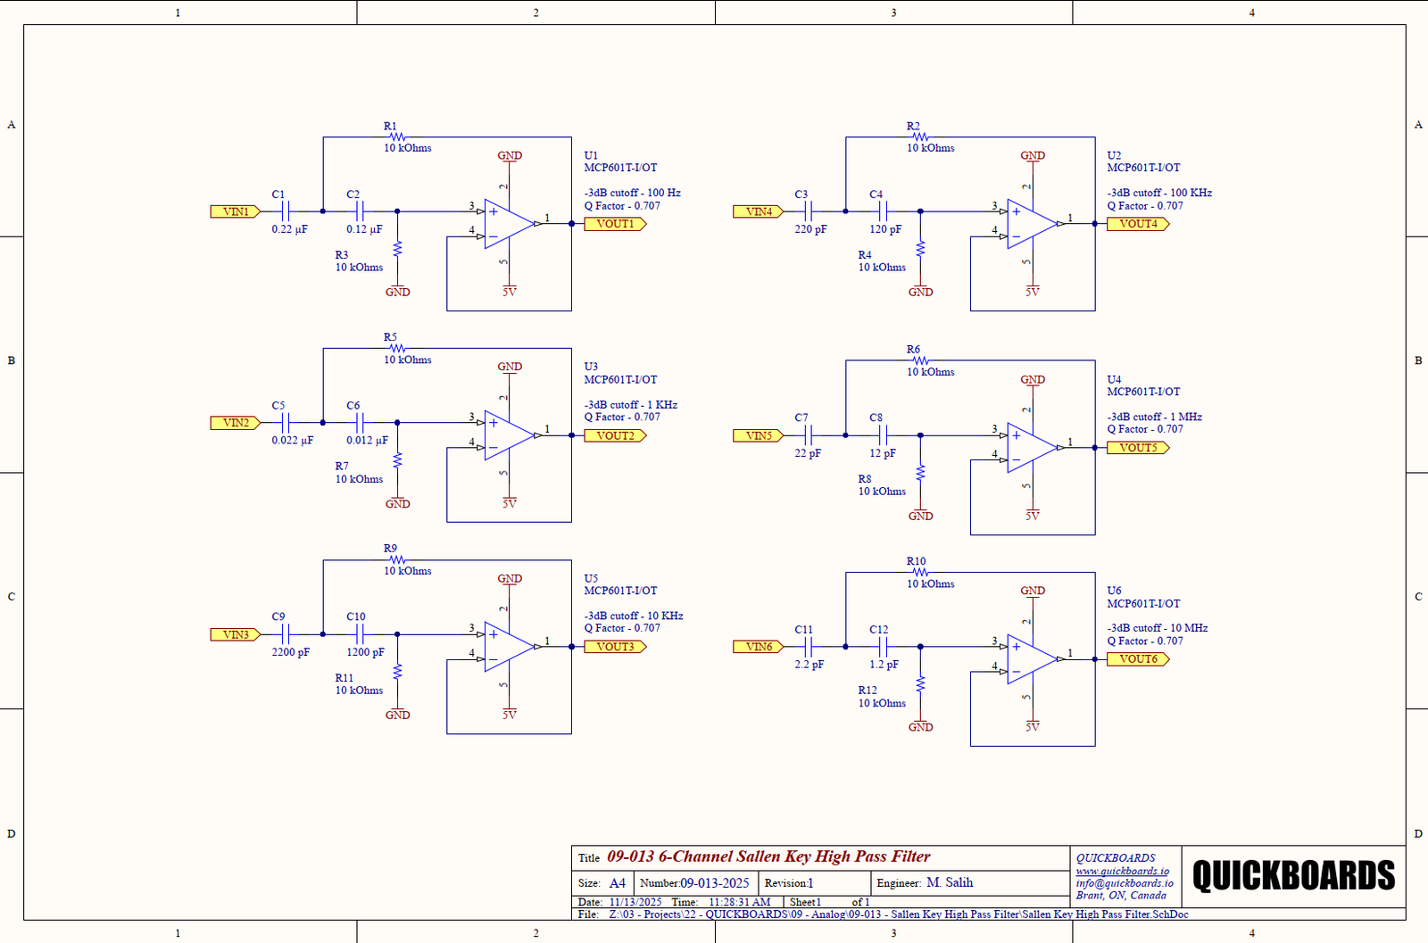Click the QUICKBOARDS logo in title block
Image resolution: width=1428 pixels, height=943 pixels.
pos(1293,876)
